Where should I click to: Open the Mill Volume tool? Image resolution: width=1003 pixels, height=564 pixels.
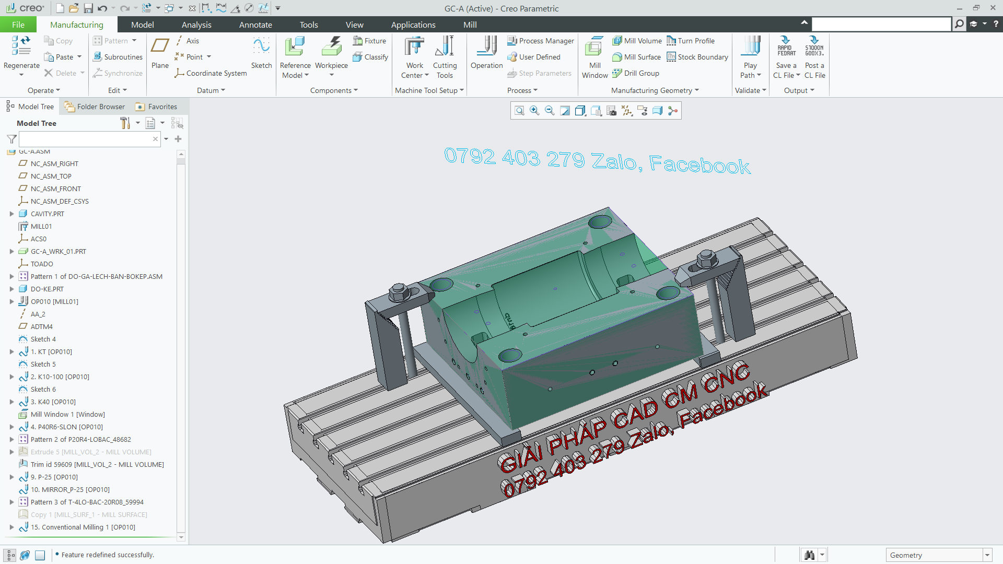coord(637,41)
